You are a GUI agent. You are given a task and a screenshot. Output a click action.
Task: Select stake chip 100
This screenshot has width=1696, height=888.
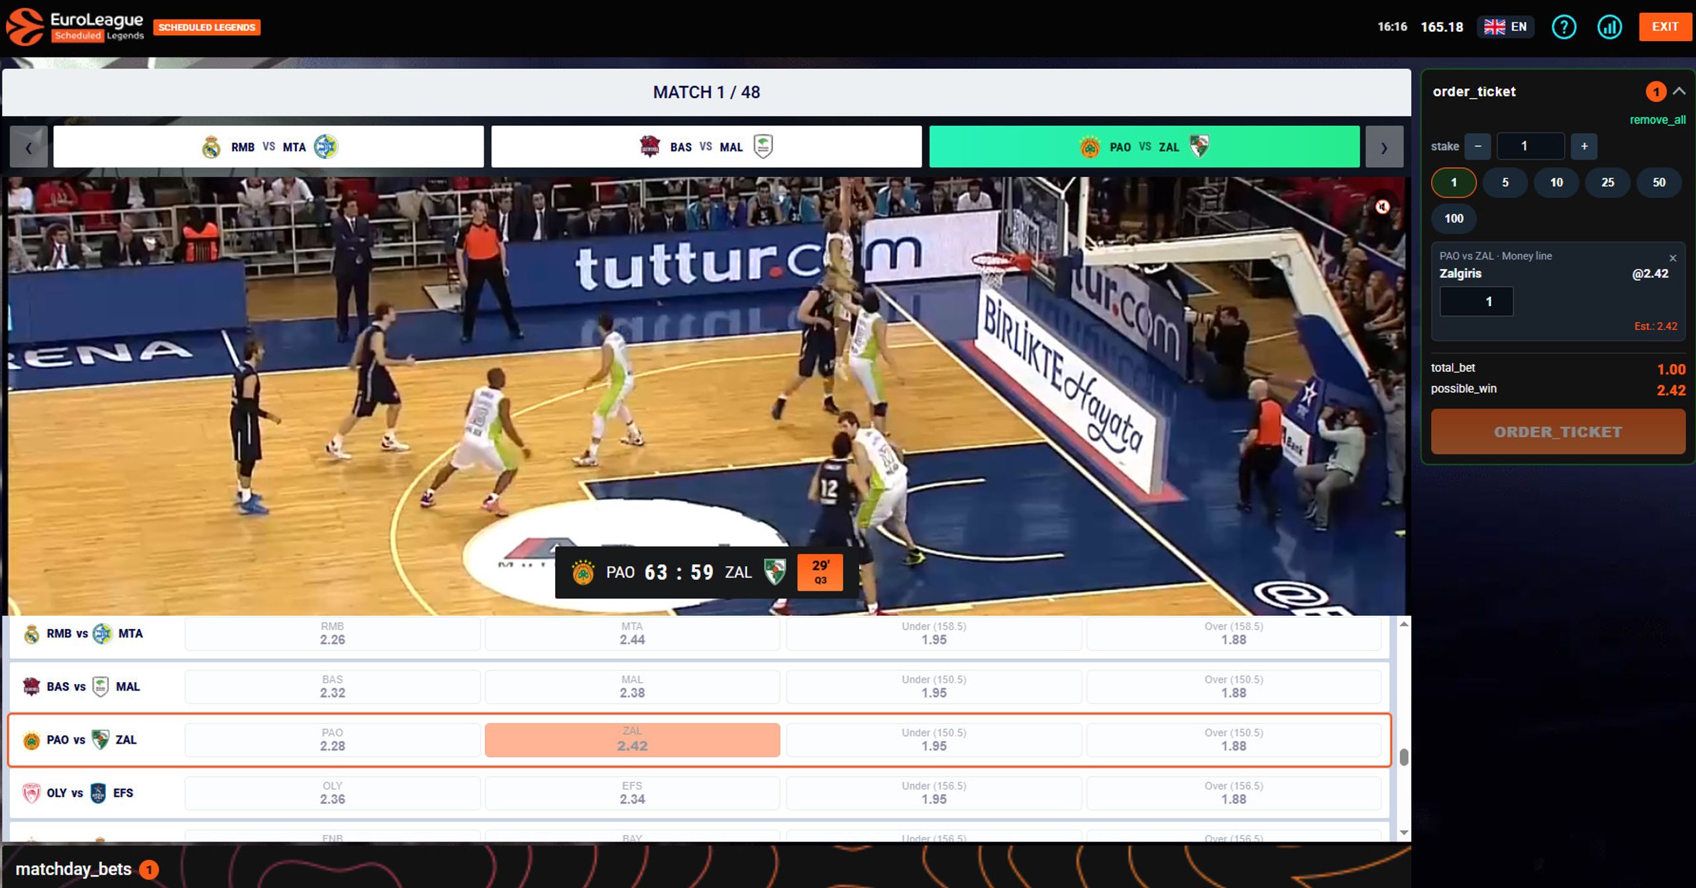click(1454, 219)
